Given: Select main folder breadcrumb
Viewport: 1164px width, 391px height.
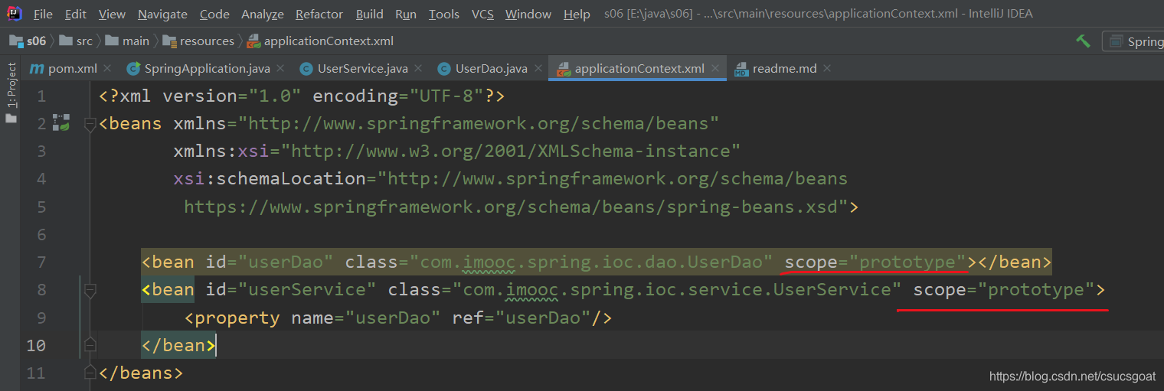Looking at the screenshot, I should [x=127, y=41].
